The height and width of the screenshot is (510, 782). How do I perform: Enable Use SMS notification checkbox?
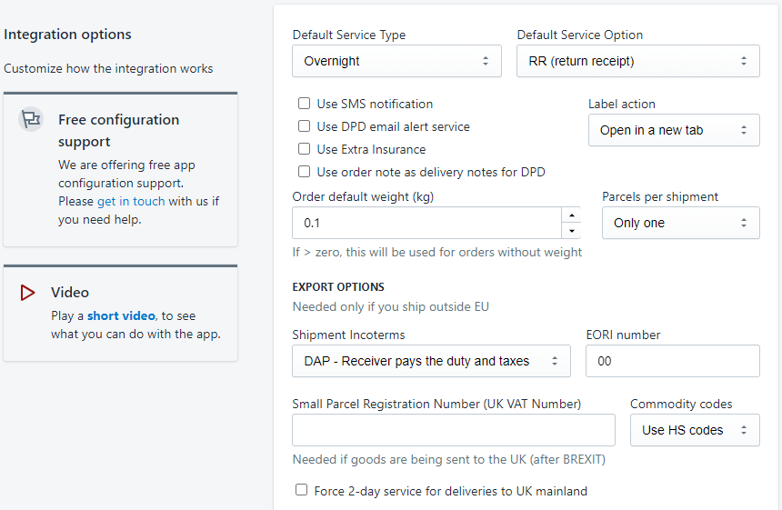[x=304, y=104]
